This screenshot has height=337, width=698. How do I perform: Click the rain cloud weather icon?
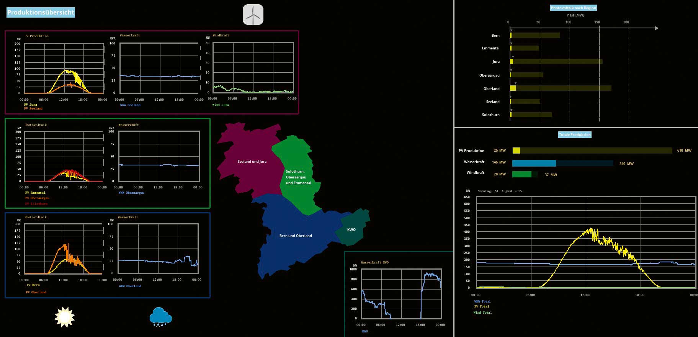pyautogui.click(x=160, y=317)
